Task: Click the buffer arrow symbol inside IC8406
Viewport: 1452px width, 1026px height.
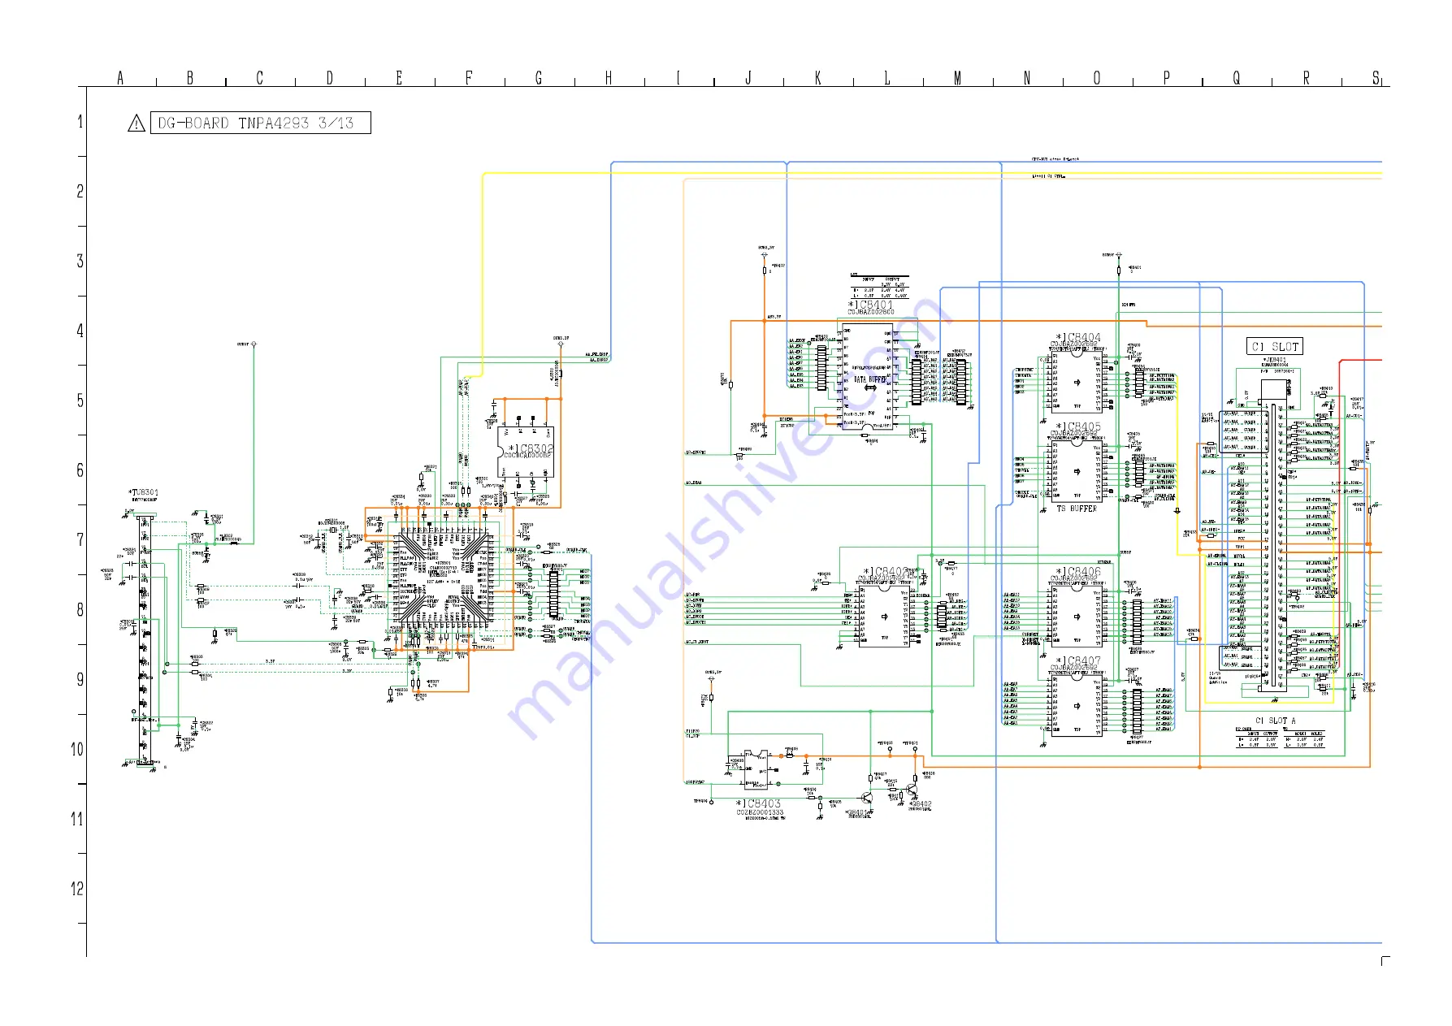Action: [1077, 617]
